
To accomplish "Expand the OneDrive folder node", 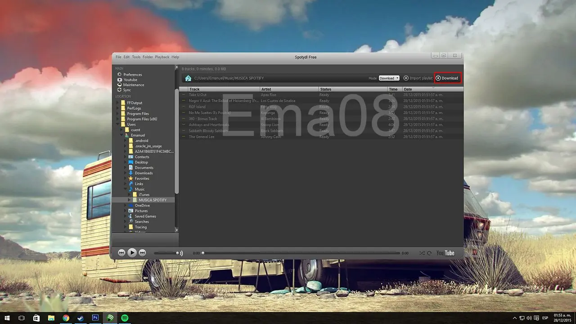I will click(x=126, y=206).
